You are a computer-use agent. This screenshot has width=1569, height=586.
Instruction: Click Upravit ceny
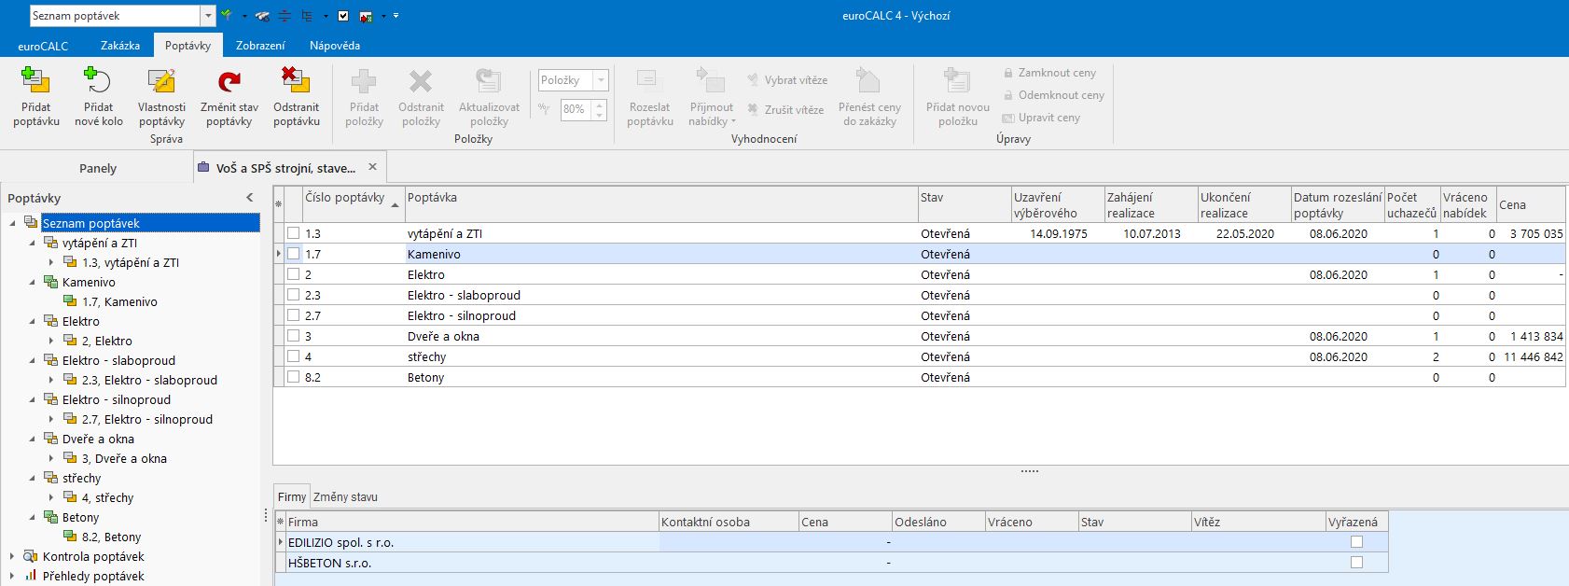pyautogui.click(x=1041, y=118)
